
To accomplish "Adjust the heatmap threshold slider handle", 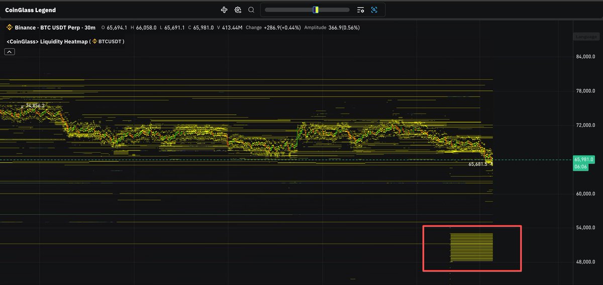I will (316, 10).
